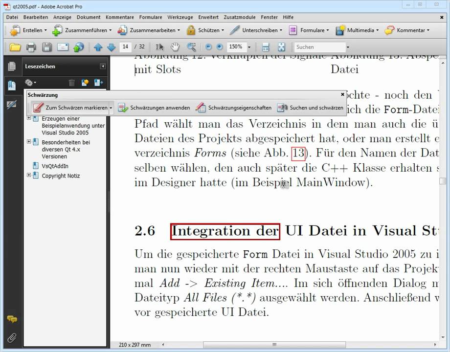Click Zum Schwärzen markieren
The image size is (450, 352).
[x=70, y=108]
